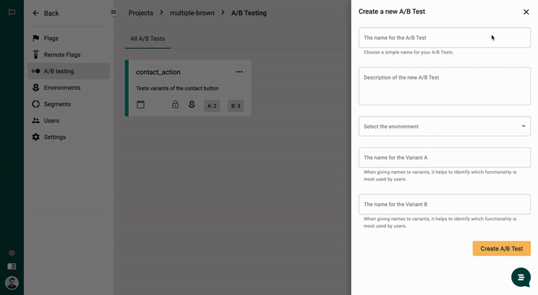Click the user avatar at bottom-left
The width and height of the screenshot is (538, 295).
click(12, 283)
